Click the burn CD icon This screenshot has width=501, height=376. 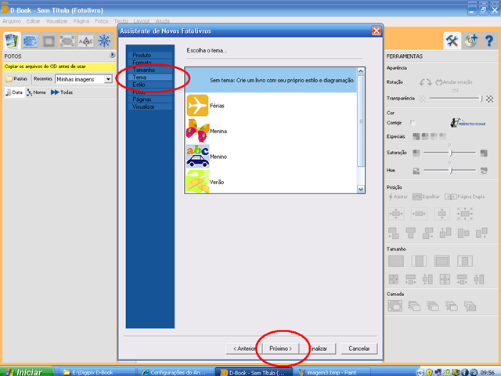[470, 41]
